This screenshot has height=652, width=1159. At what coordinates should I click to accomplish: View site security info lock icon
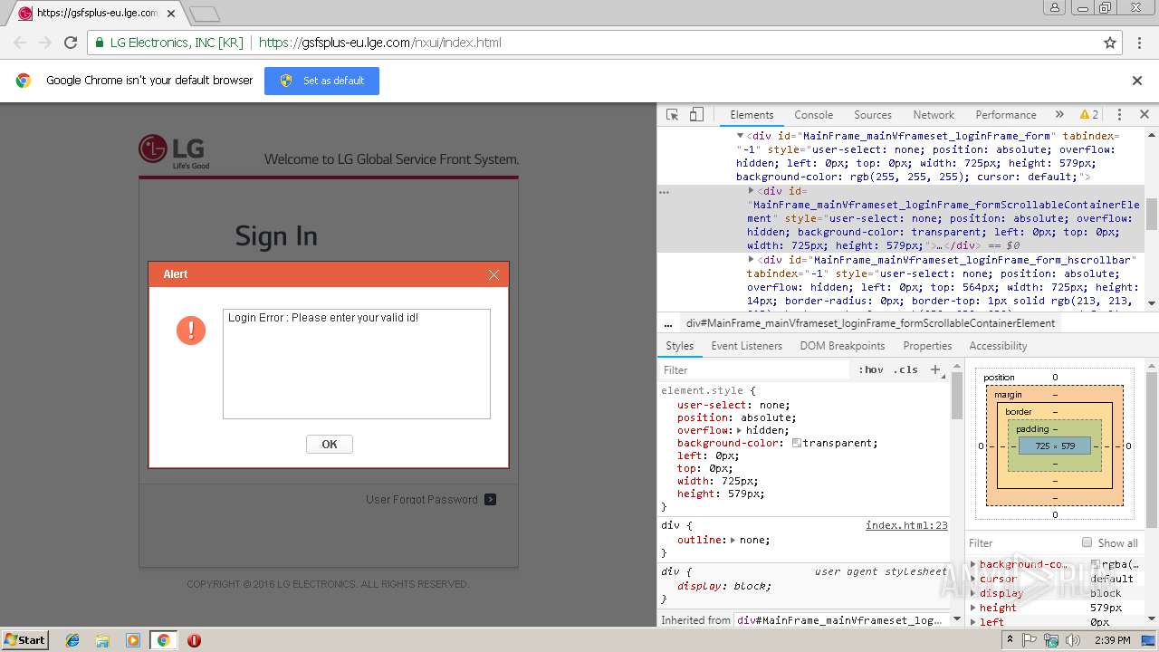pyautogui.click(x=99, y=43)
